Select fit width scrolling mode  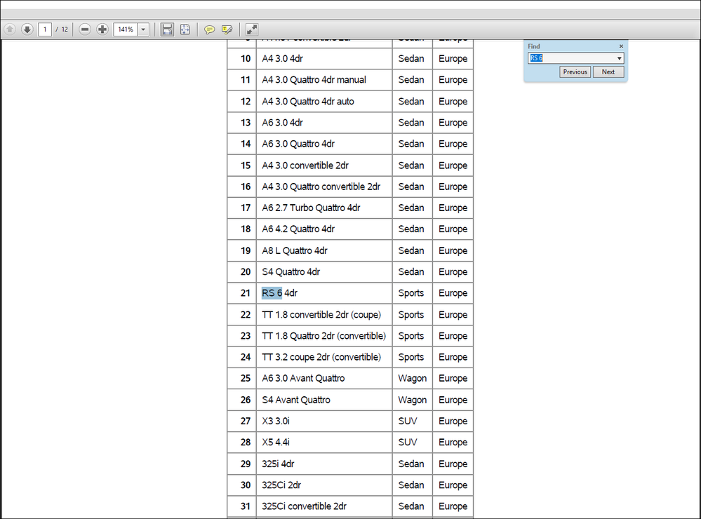pos(167,29)
